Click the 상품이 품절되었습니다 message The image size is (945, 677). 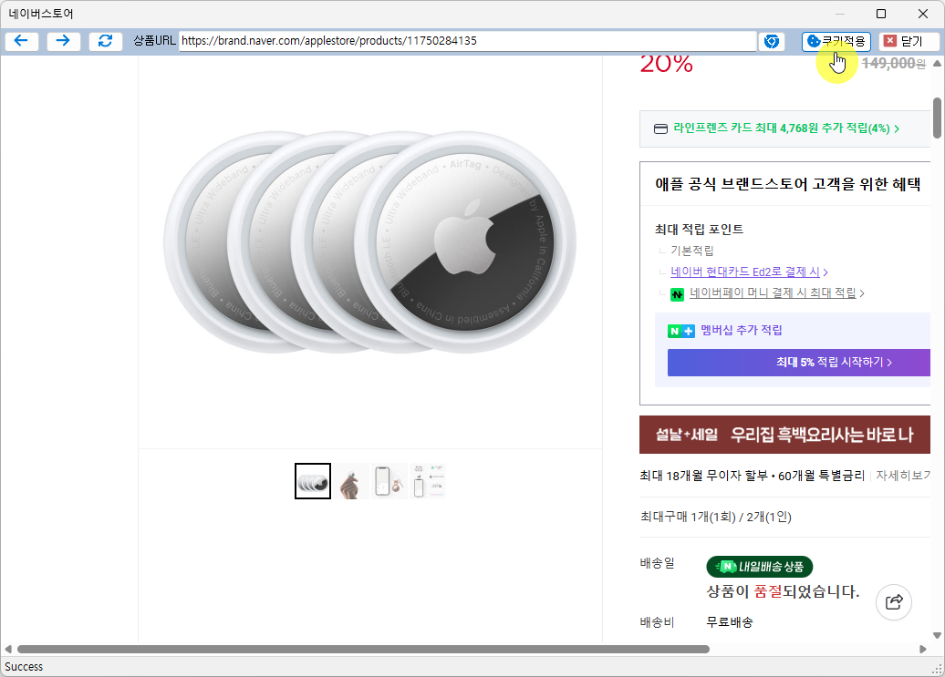click(783, 591)
